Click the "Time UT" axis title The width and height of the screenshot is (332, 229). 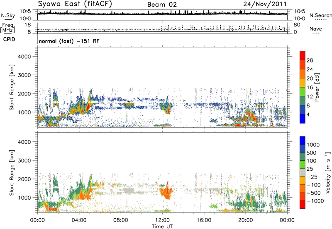tap(162, 227)
